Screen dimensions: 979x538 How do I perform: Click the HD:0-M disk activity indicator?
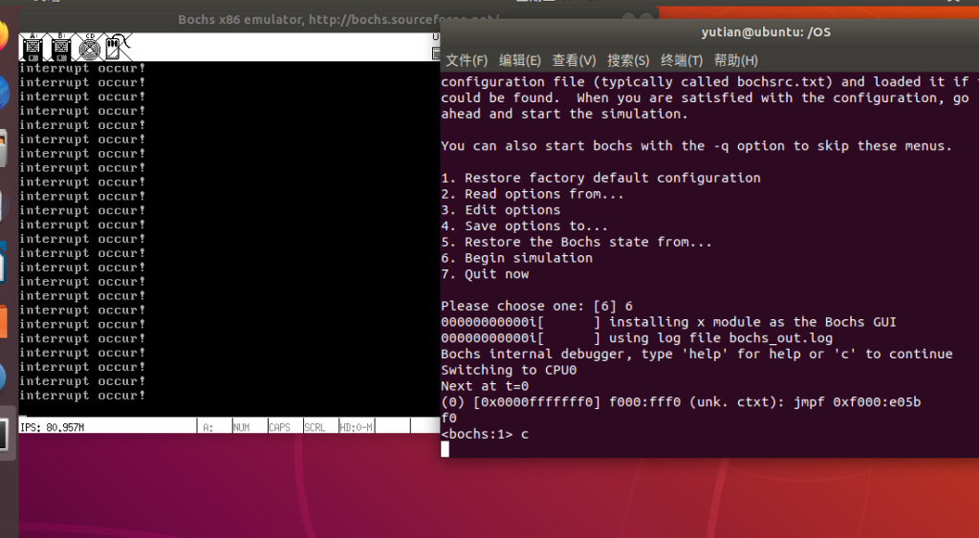(356, 427)
